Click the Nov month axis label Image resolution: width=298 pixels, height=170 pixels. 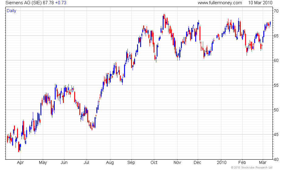coord(177,163)
